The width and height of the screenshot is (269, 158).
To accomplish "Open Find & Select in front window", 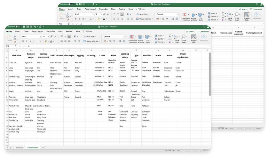I will tap(184, 39).
